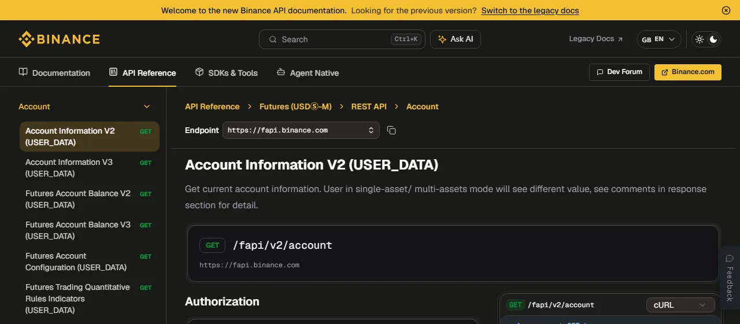Click Futures (USDⓈ-M) breadcrumb

tap(295, 106)
